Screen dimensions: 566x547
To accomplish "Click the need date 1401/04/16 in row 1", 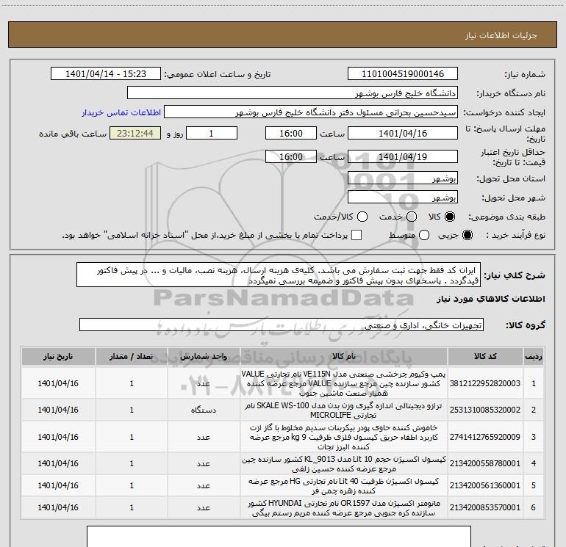I will click(58, 383).
